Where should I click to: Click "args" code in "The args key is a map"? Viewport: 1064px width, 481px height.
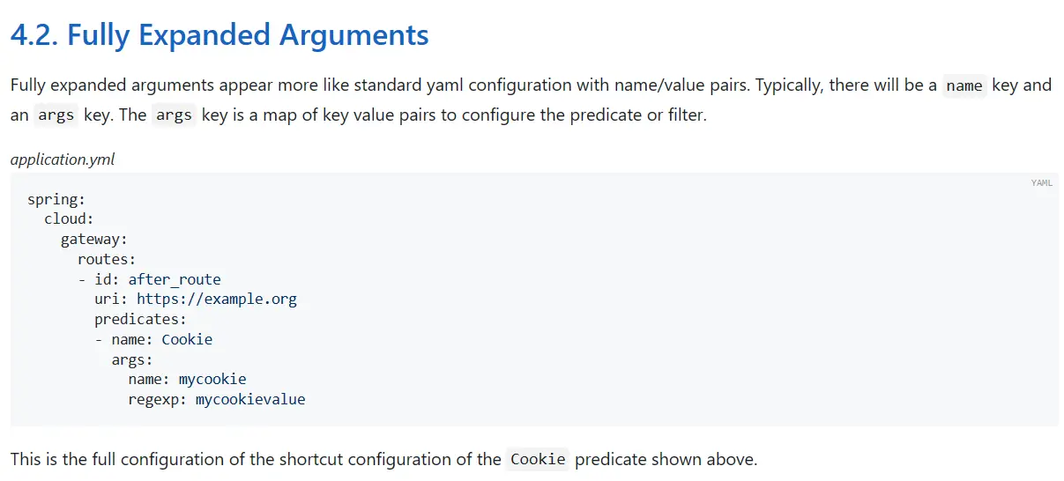click(174, 115)
